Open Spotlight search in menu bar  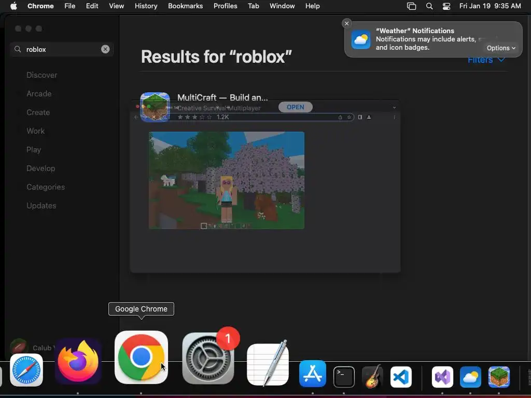429,6
